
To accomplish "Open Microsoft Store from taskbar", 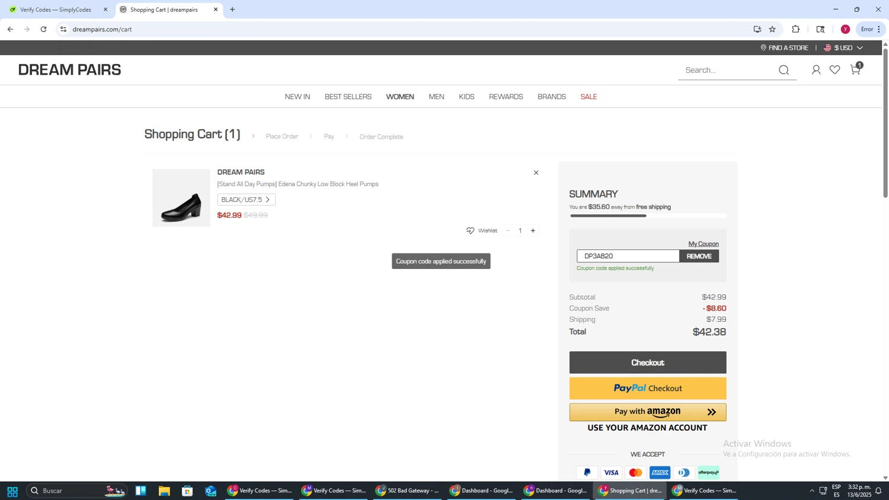I will tap(187, 491).
